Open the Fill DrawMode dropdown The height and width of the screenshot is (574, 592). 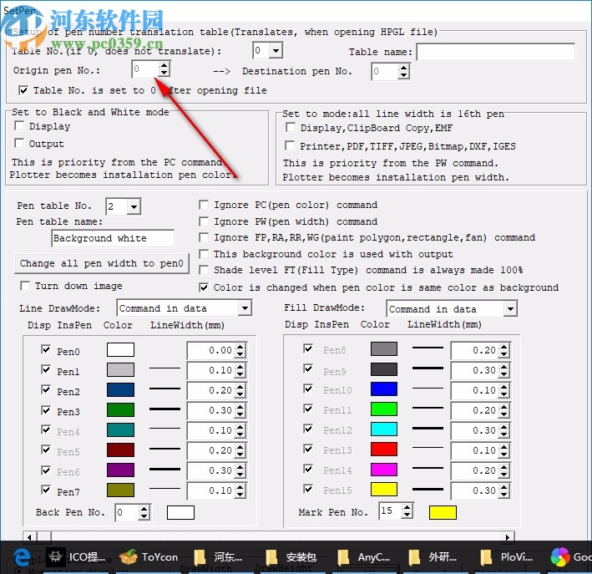tap(510, 309)
